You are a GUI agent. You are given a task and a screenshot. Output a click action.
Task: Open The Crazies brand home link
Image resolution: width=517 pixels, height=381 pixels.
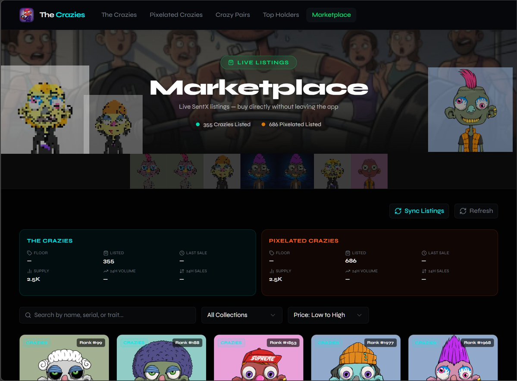click(62, 15)
